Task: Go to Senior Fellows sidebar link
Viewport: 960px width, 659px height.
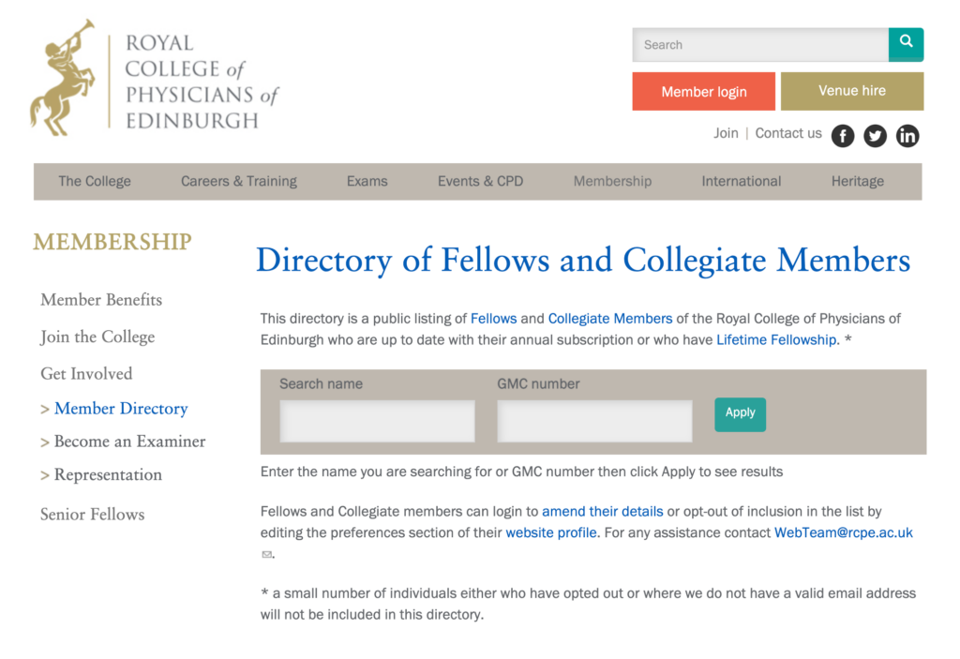Action: [93, 515]
